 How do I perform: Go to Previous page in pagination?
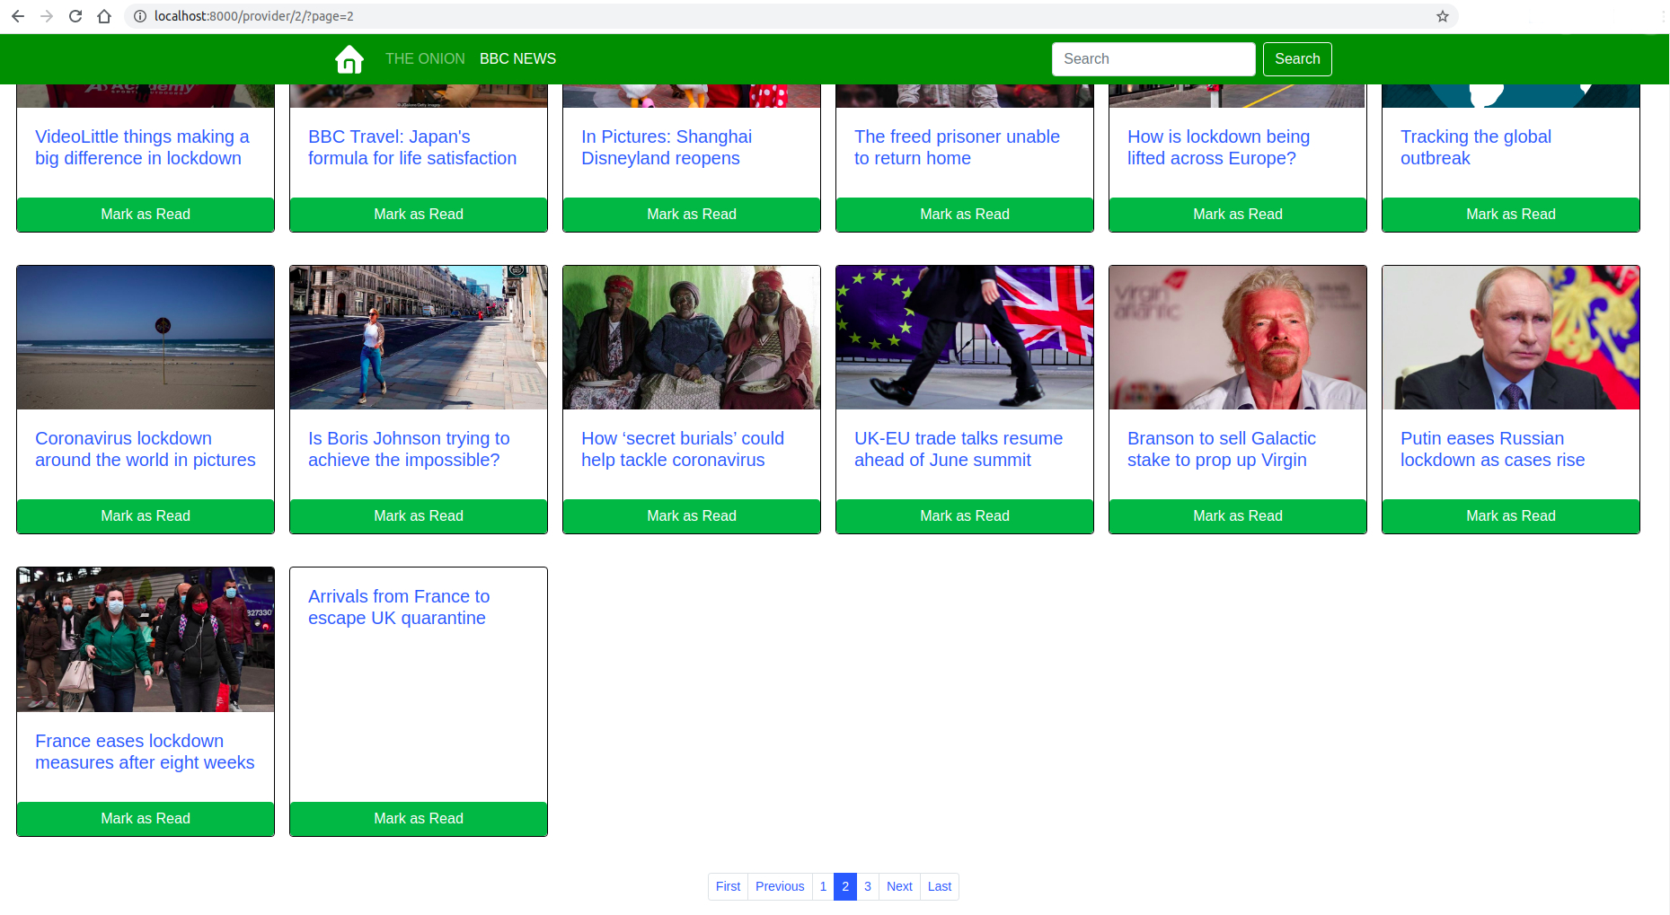780,886
